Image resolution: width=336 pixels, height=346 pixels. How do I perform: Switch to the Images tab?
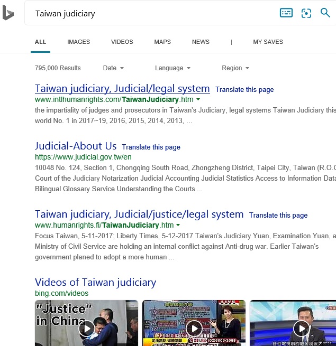click(78, 42)
